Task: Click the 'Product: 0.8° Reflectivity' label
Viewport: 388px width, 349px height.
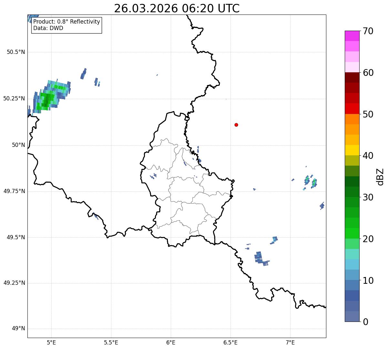Action: [x=67, y=22]
